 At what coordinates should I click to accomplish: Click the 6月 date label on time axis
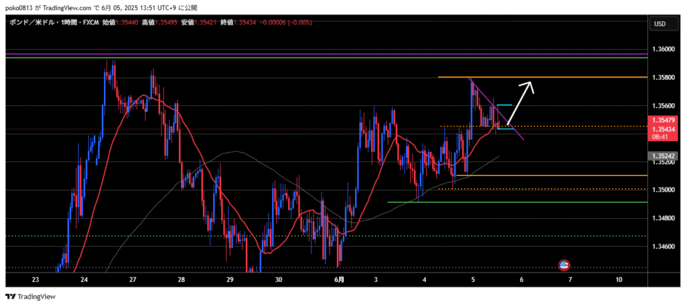coord(340,279)
